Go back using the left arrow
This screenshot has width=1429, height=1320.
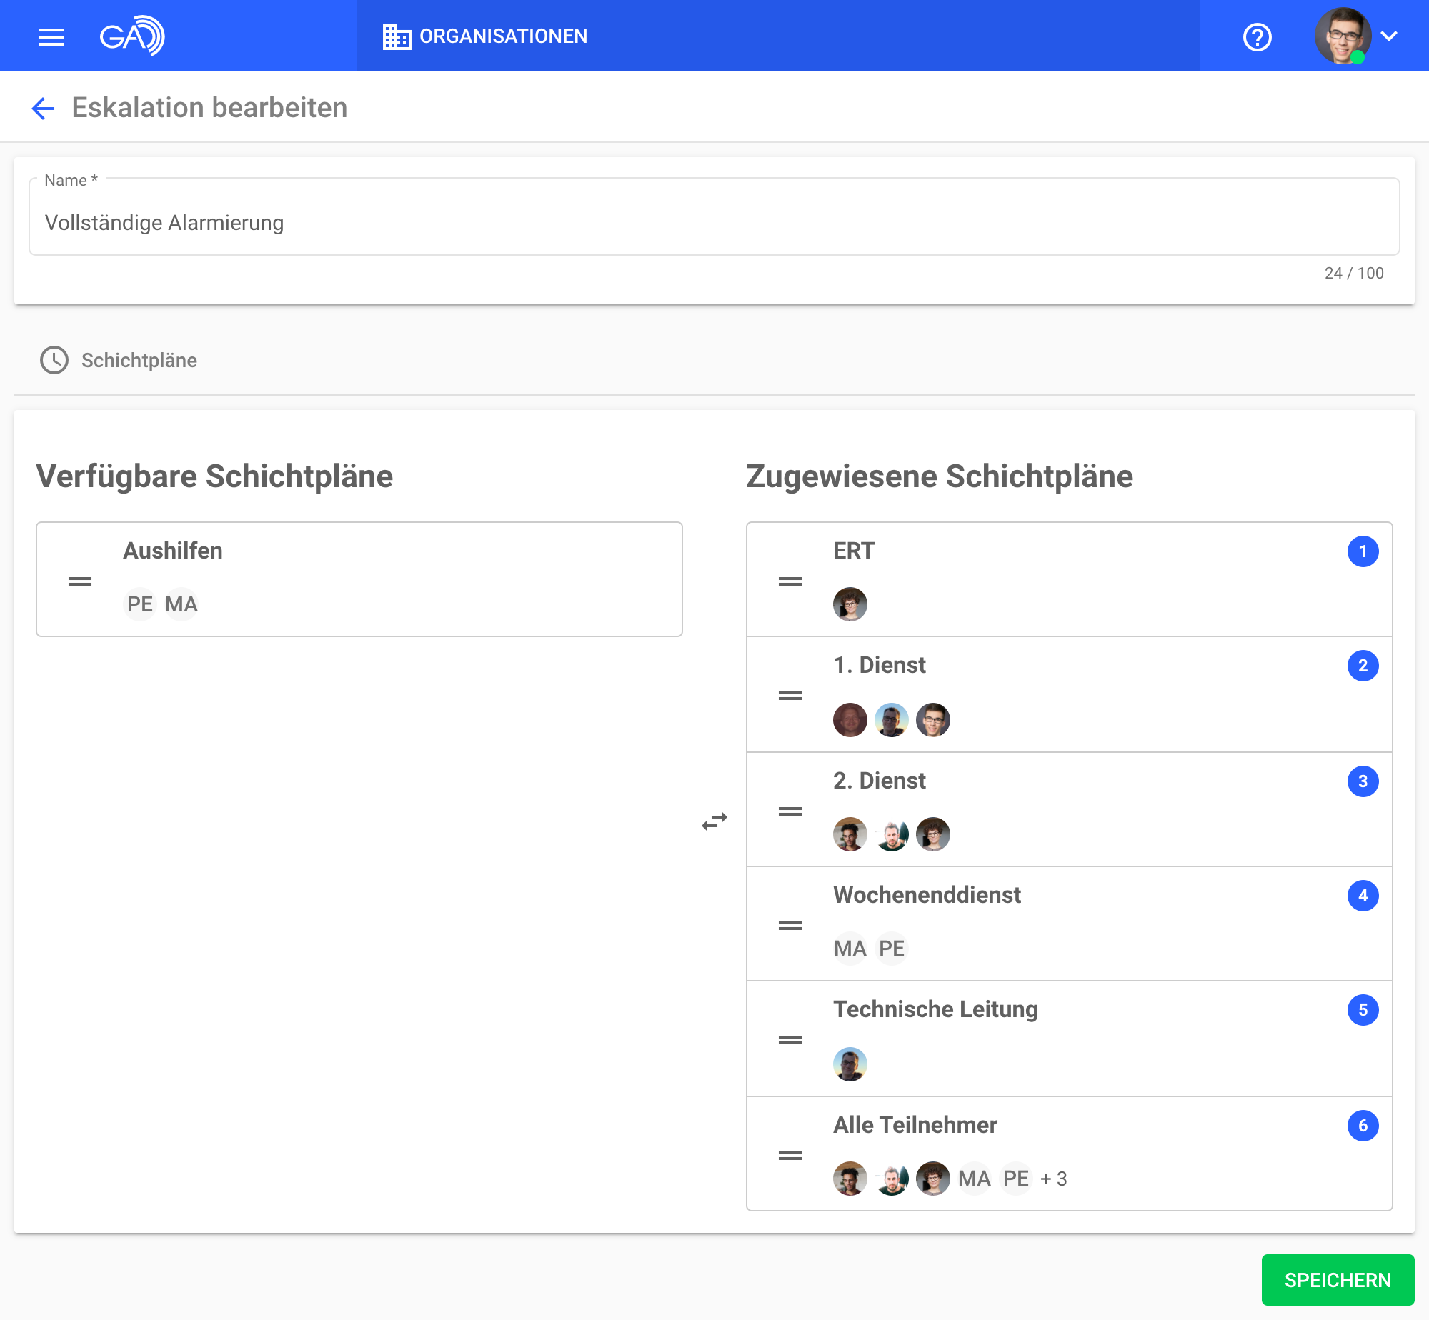click(43, 108)
